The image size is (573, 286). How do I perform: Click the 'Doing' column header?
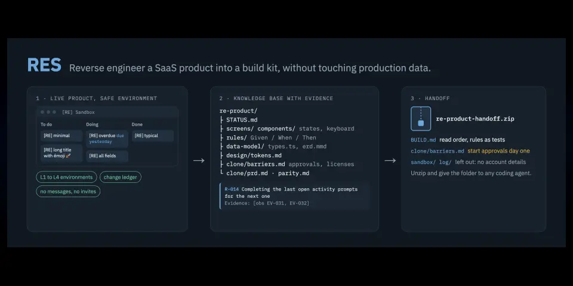[x=92, y=125]
